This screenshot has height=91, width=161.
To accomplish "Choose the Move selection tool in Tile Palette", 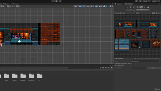I will click(x=131, y=7).
